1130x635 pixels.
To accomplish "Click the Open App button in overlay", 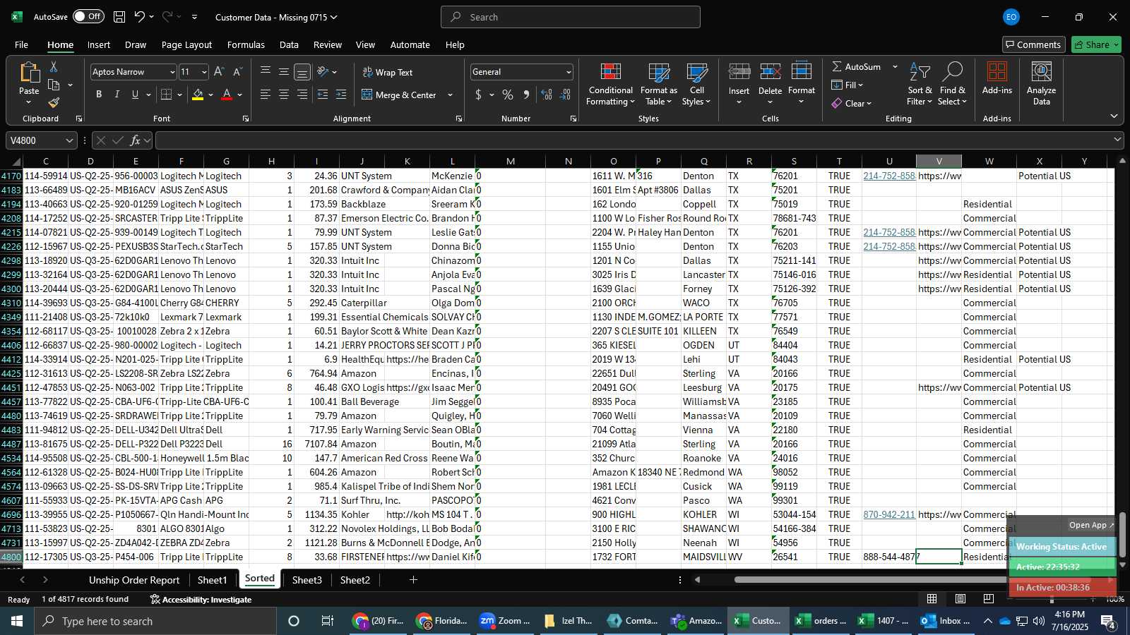I will coord(1090,525).
